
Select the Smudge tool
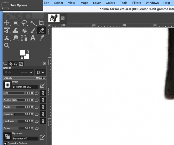(x=15, y=38)
